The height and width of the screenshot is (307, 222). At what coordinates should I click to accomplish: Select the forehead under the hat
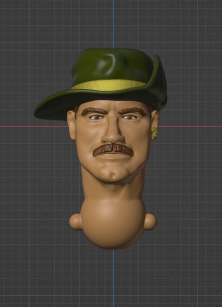click(113, 105)
